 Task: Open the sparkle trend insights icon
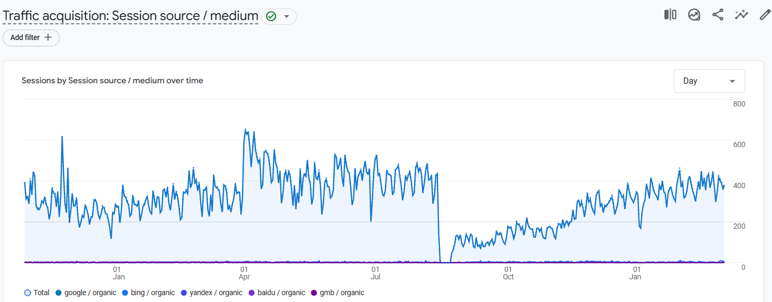tap(741, 15)
